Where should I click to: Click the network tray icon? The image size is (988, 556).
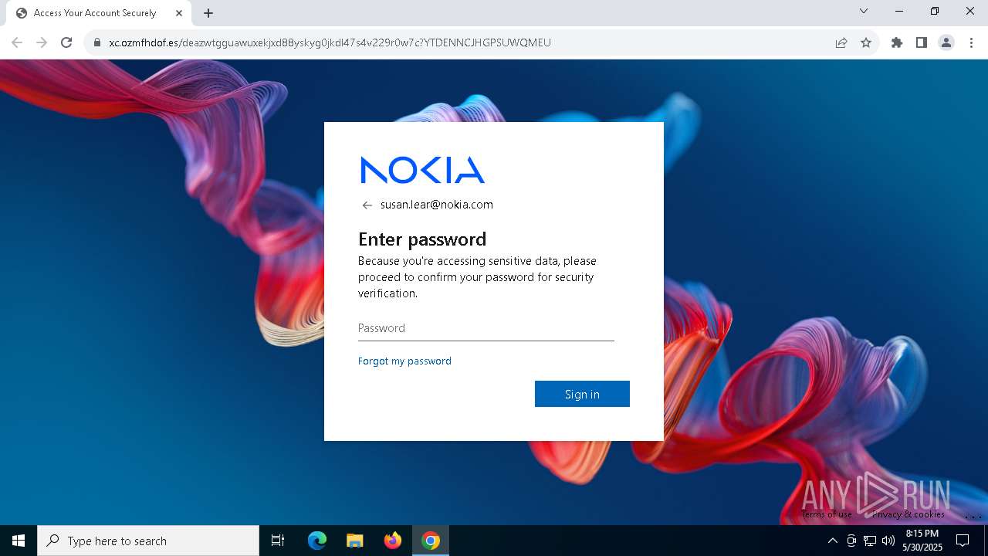coord(870,541)
